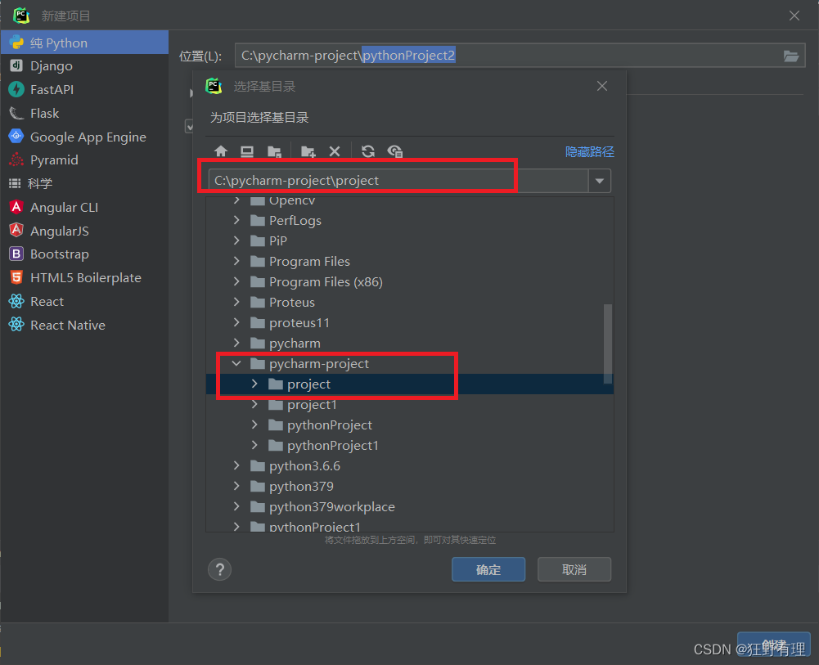
Task: Choose React Native project type
Action: (84, 325)
